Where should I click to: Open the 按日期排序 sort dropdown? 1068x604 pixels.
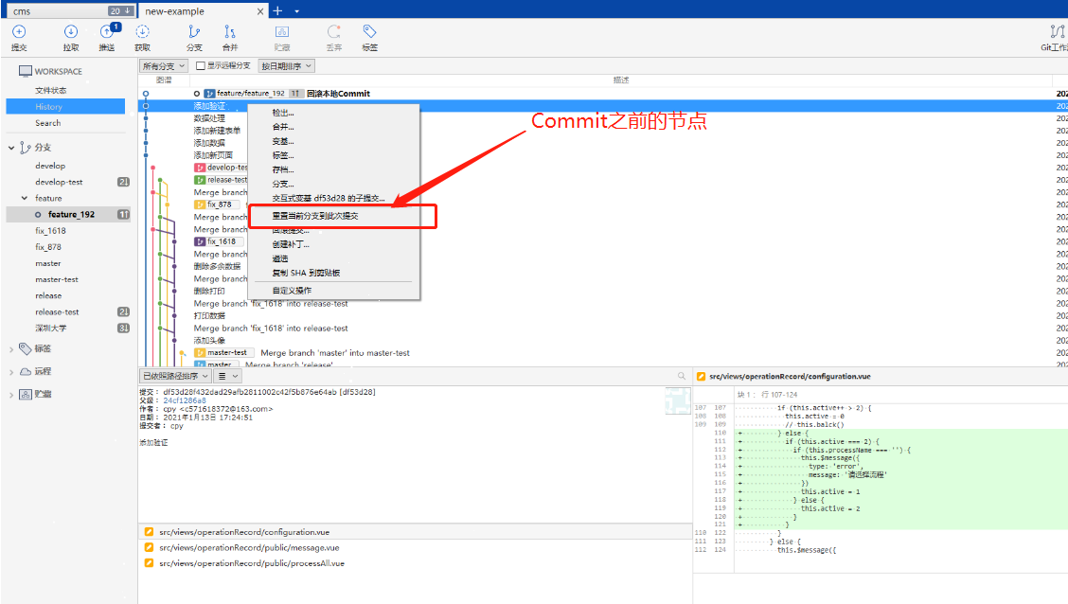click(286, 66)
